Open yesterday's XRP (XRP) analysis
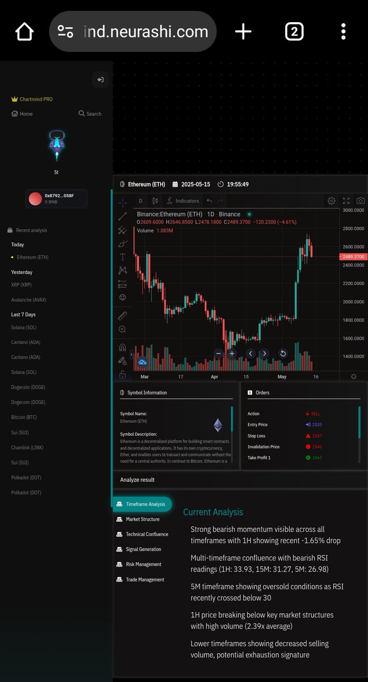This screenshot has width=368, height=682. click(x=22, y=285)
